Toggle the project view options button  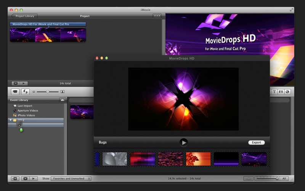157,16
